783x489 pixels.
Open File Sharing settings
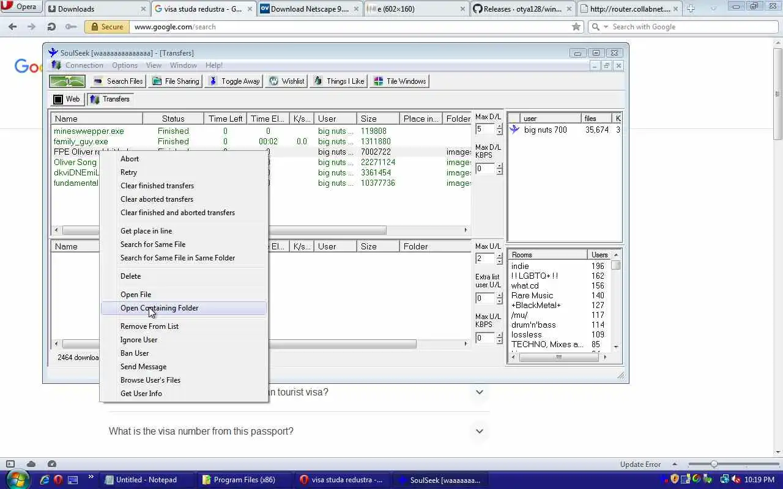click(x=176, y=81)
